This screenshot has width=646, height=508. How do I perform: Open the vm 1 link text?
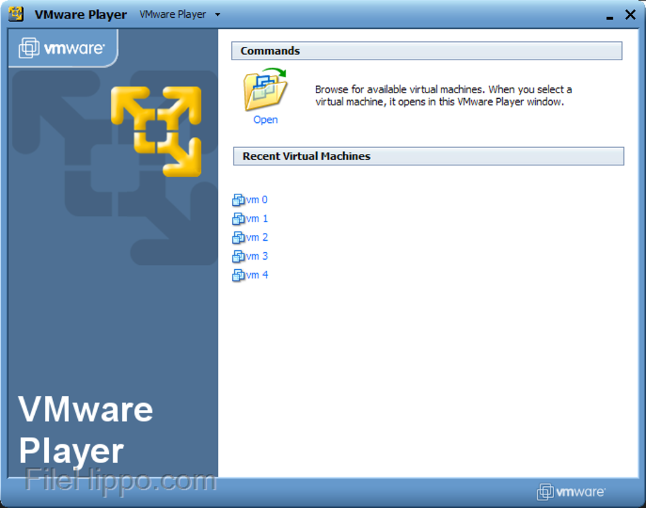(x=257, y=219)
